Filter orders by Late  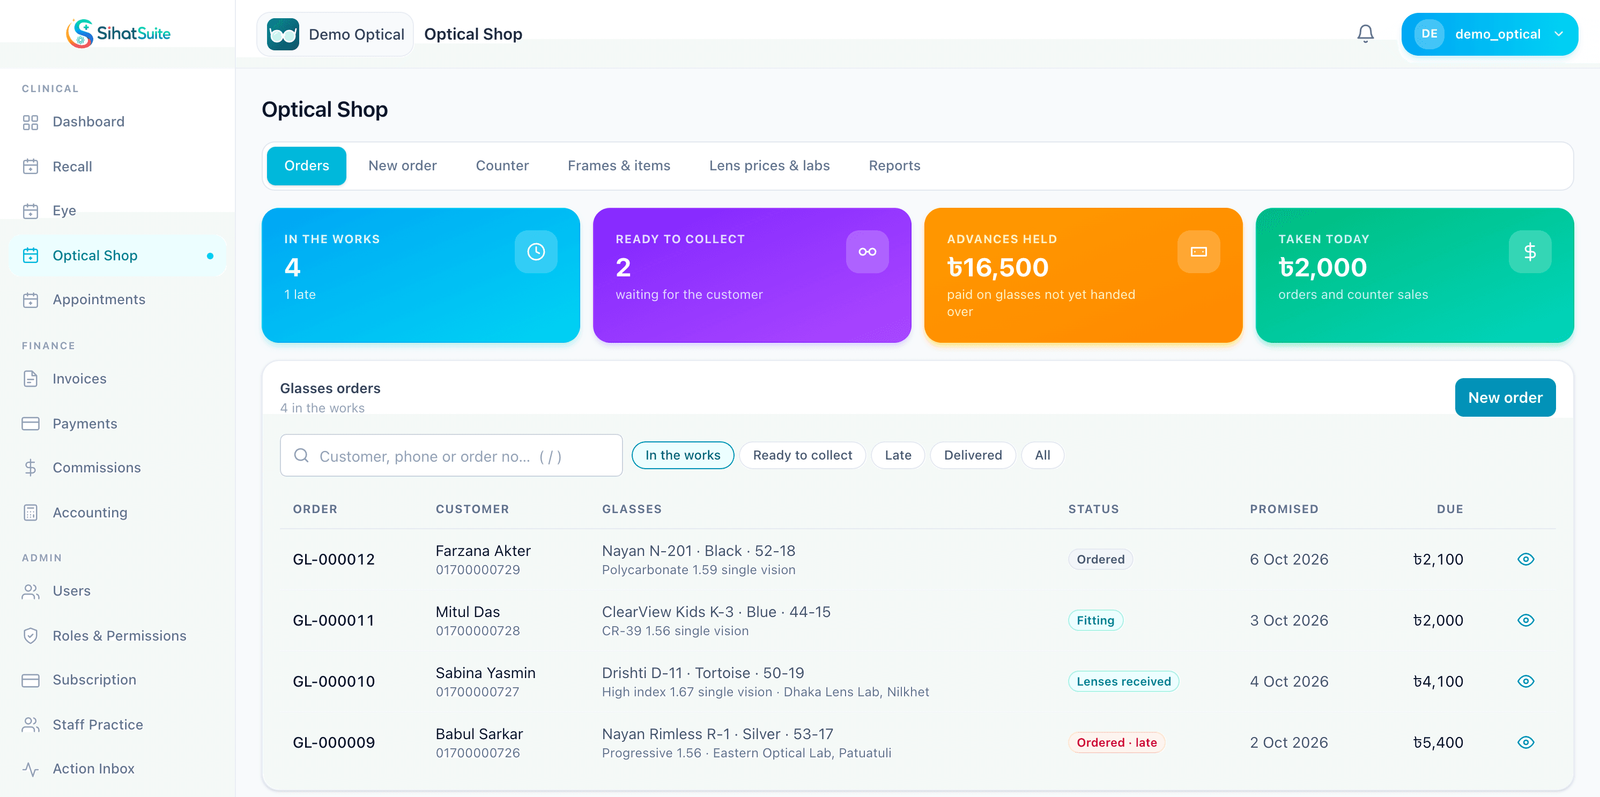(898, 455)
